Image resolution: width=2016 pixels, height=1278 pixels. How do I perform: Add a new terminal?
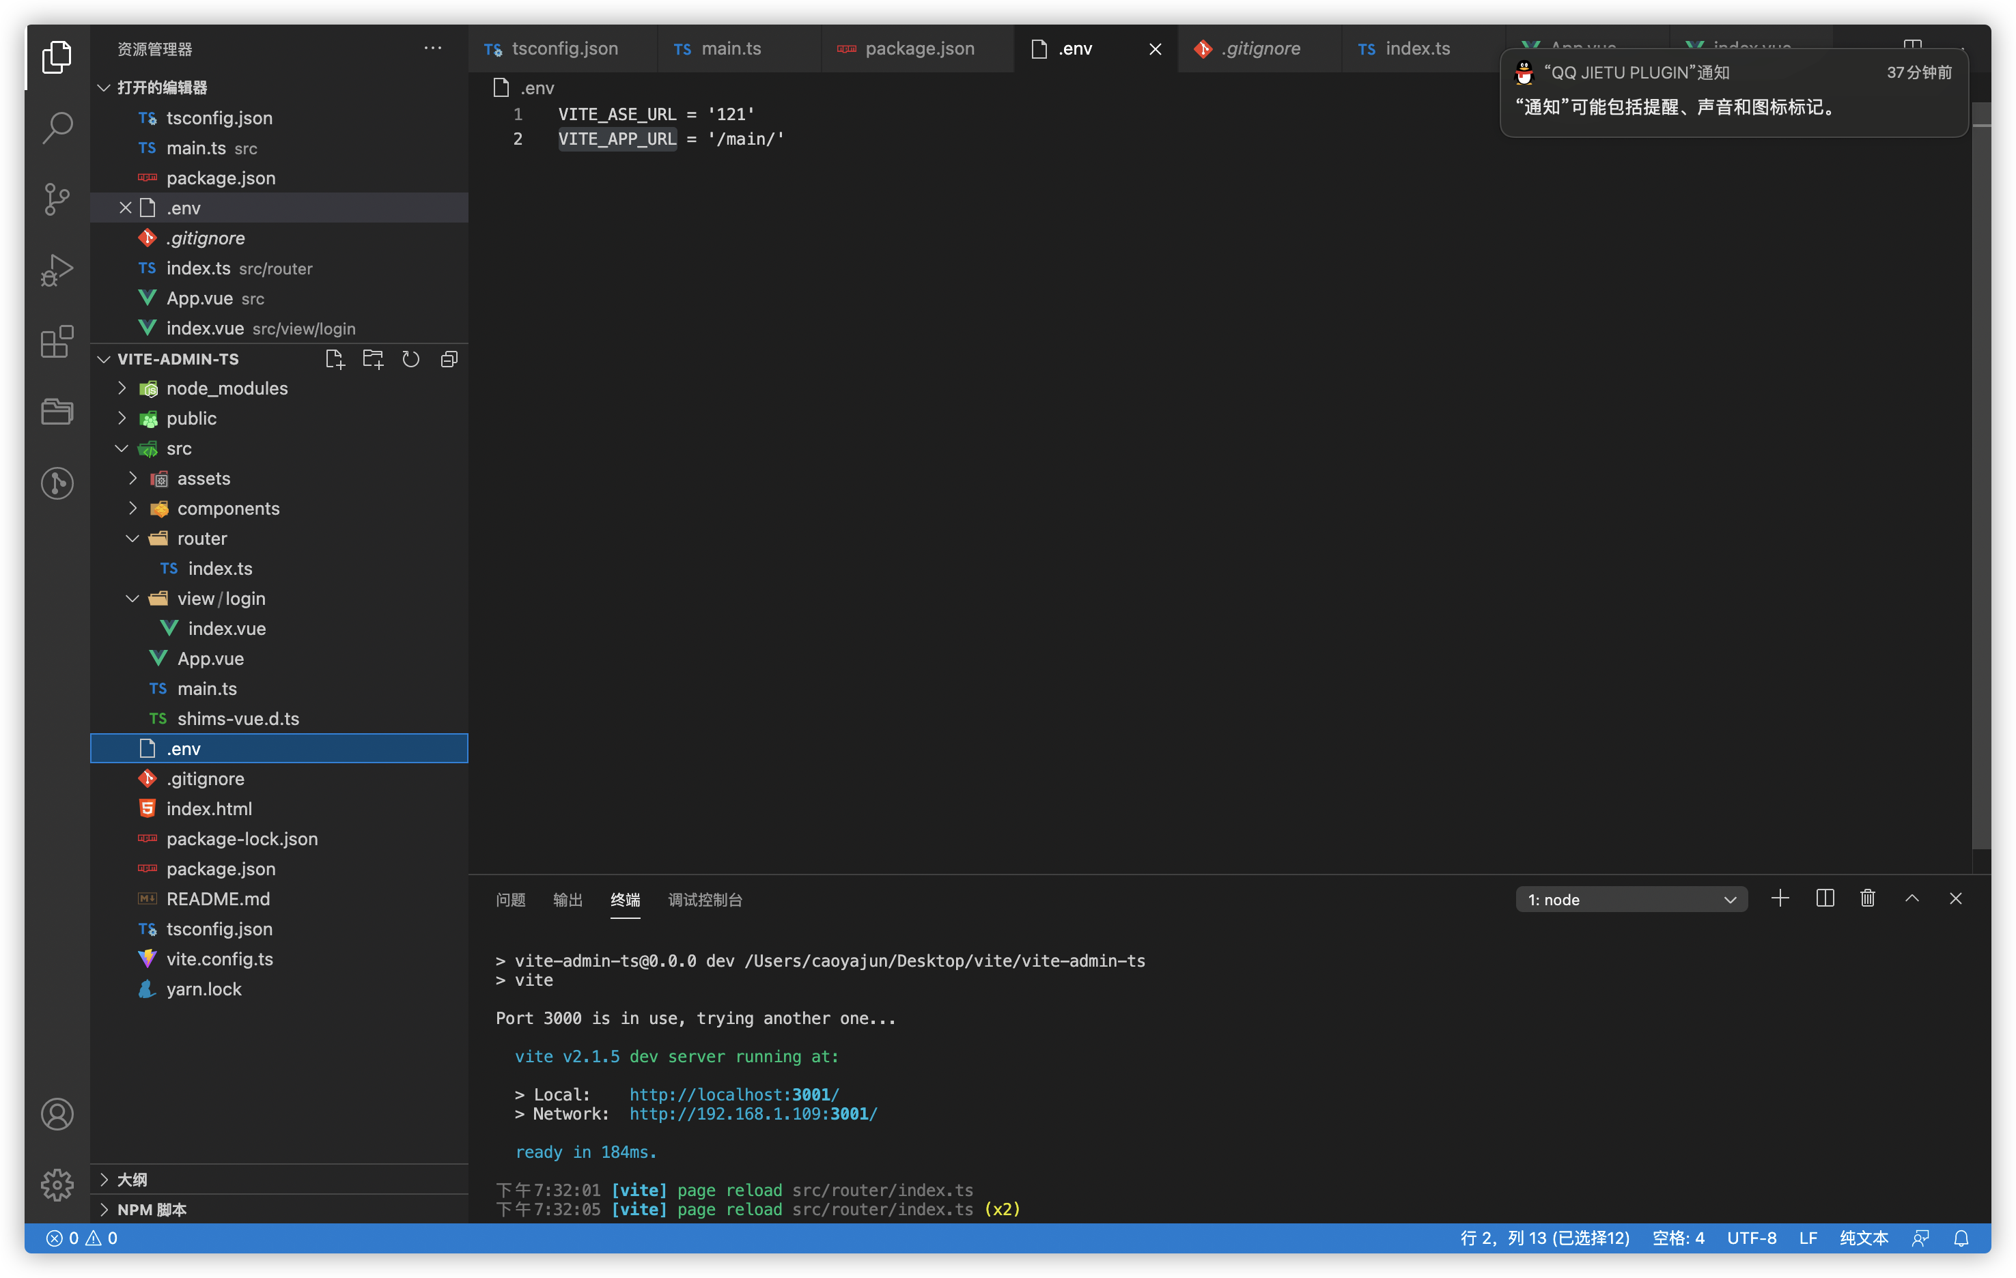pos(1780,899)
